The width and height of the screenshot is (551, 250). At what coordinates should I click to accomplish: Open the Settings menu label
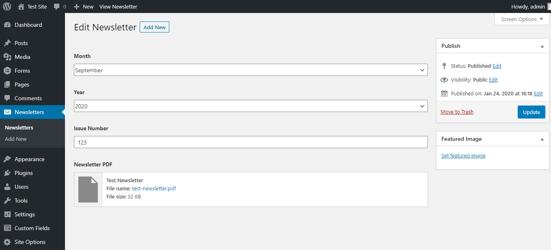click(x=25, y=214)
